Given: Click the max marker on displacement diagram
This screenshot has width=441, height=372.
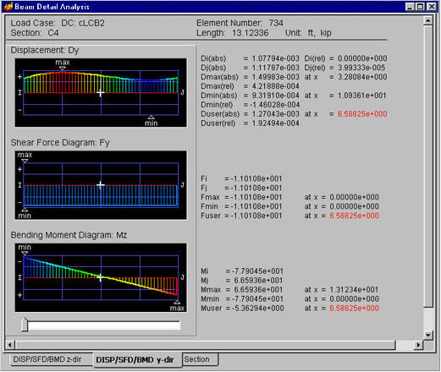Looking at the screenshot, I should pyautogui.click(x=63, y=68).
